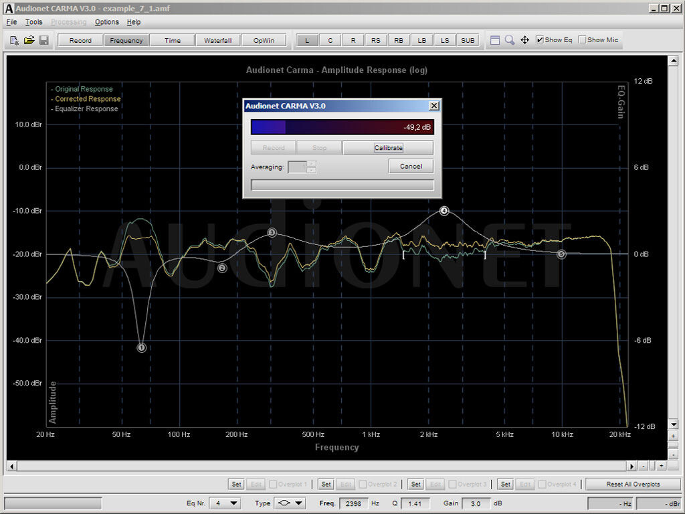
Task: Select the C channel toggle button
Action: [x=330, y=40]
